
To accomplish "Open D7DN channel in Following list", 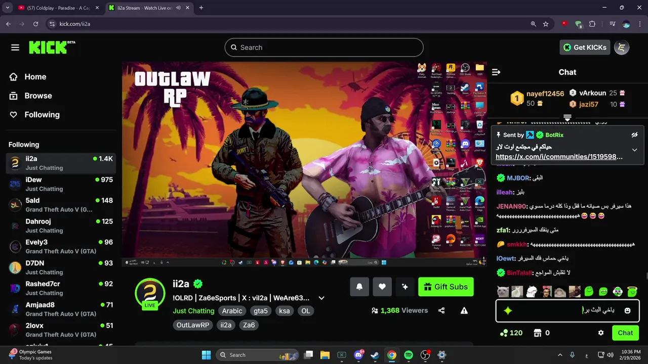I will coord(61,267).
